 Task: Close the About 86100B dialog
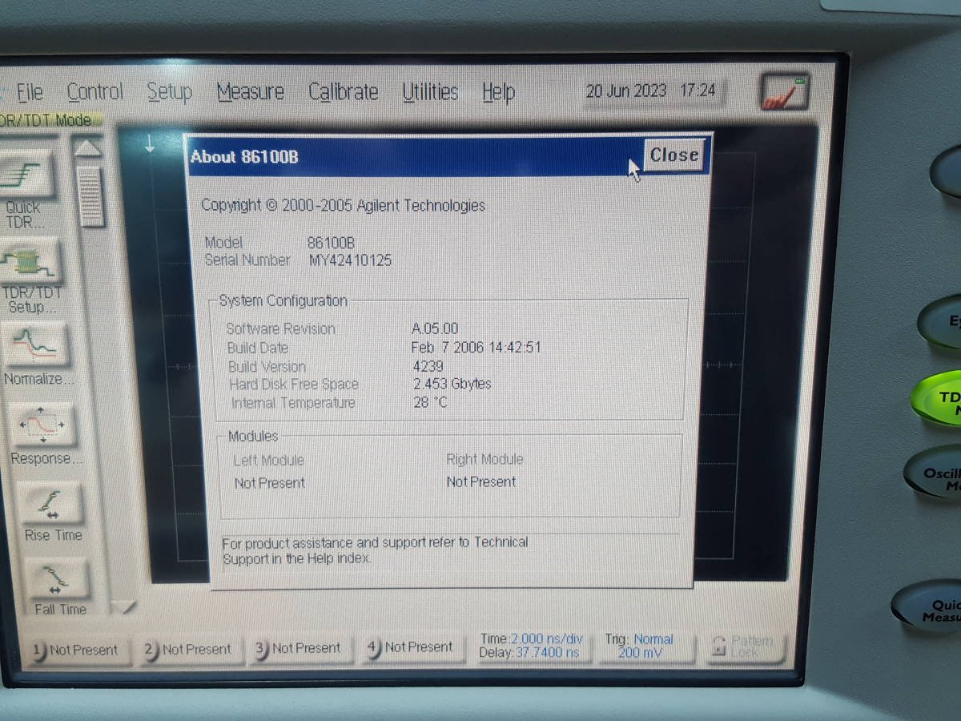coord(674,155)
